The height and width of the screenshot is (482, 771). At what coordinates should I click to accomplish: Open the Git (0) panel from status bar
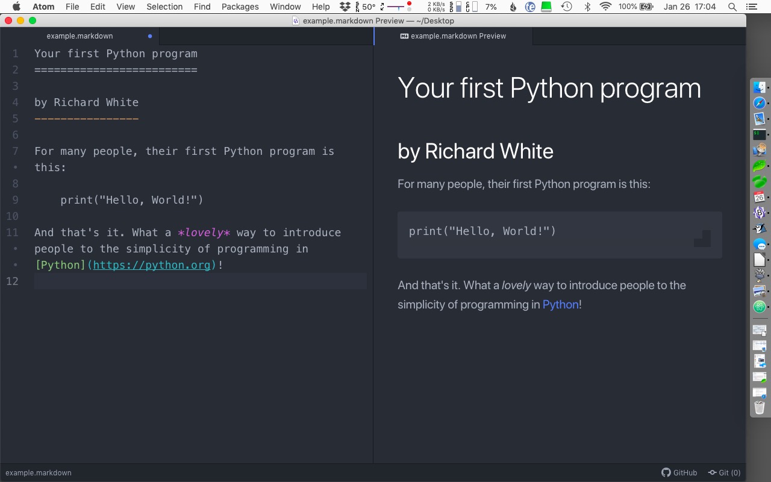[x=724, y=473]
